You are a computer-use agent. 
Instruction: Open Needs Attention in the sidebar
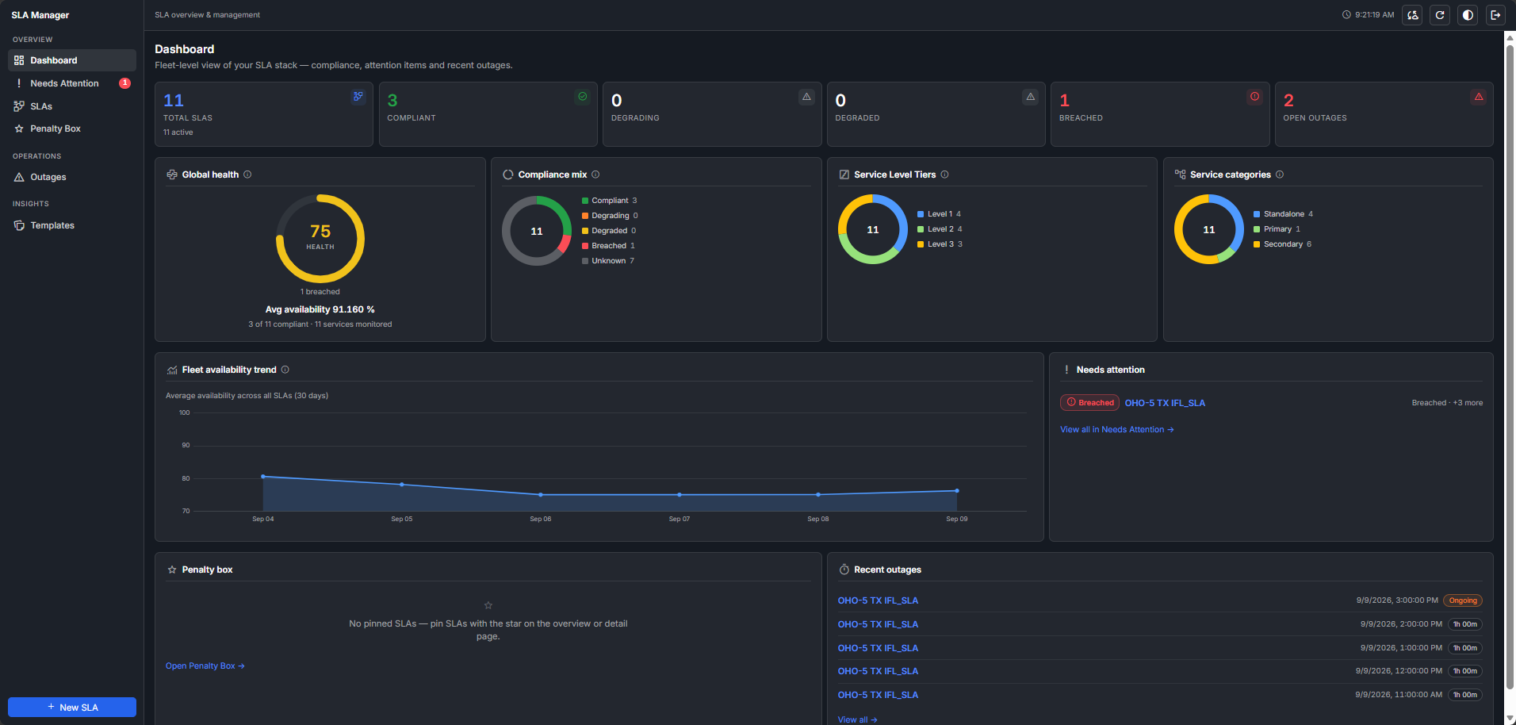coord(72,83)
